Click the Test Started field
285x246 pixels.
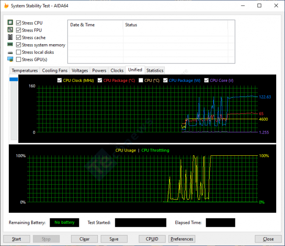(x=140, y=222)
